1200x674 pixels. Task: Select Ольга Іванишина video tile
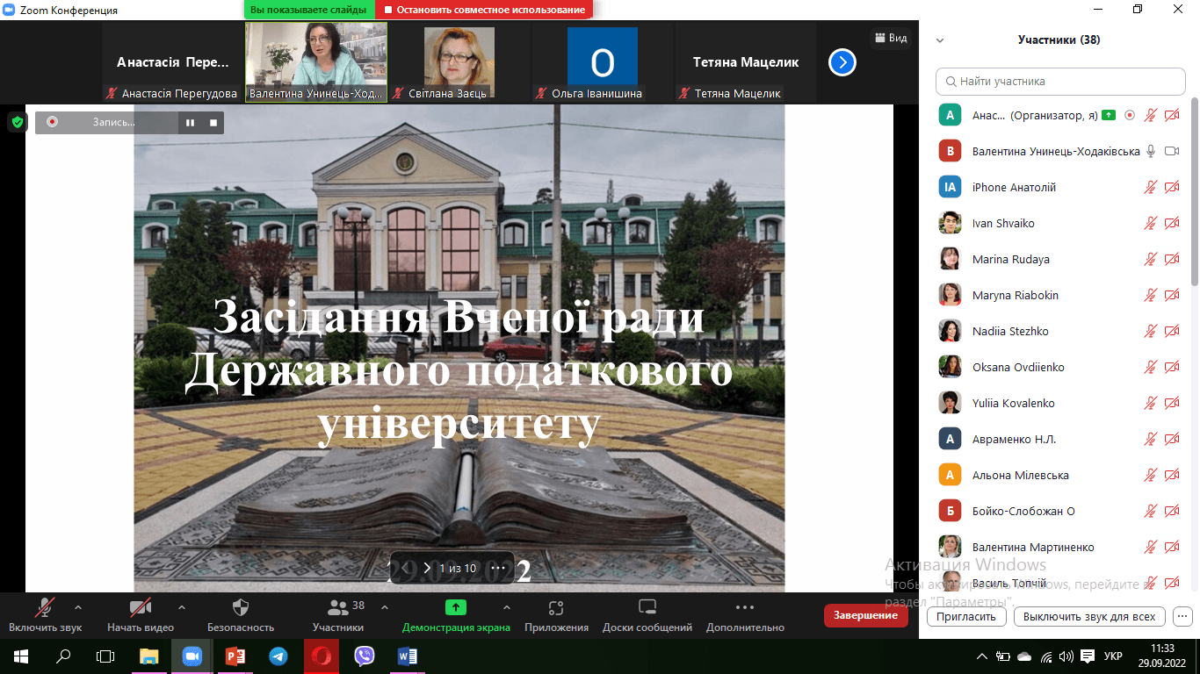(x=603, y=62)
